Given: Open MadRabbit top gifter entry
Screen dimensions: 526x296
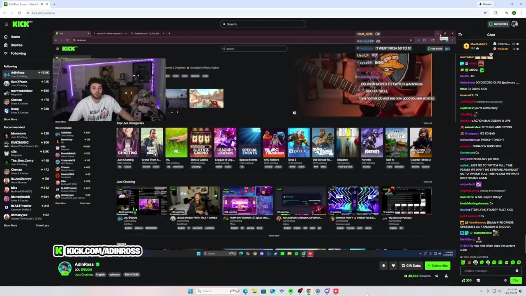Looking at the screenshot, I should coord(477,46).
